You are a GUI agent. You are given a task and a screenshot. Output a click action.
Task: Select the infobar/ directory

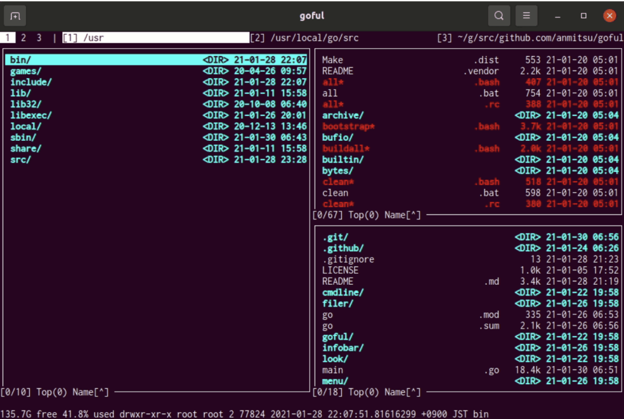[x=470, y=348]
